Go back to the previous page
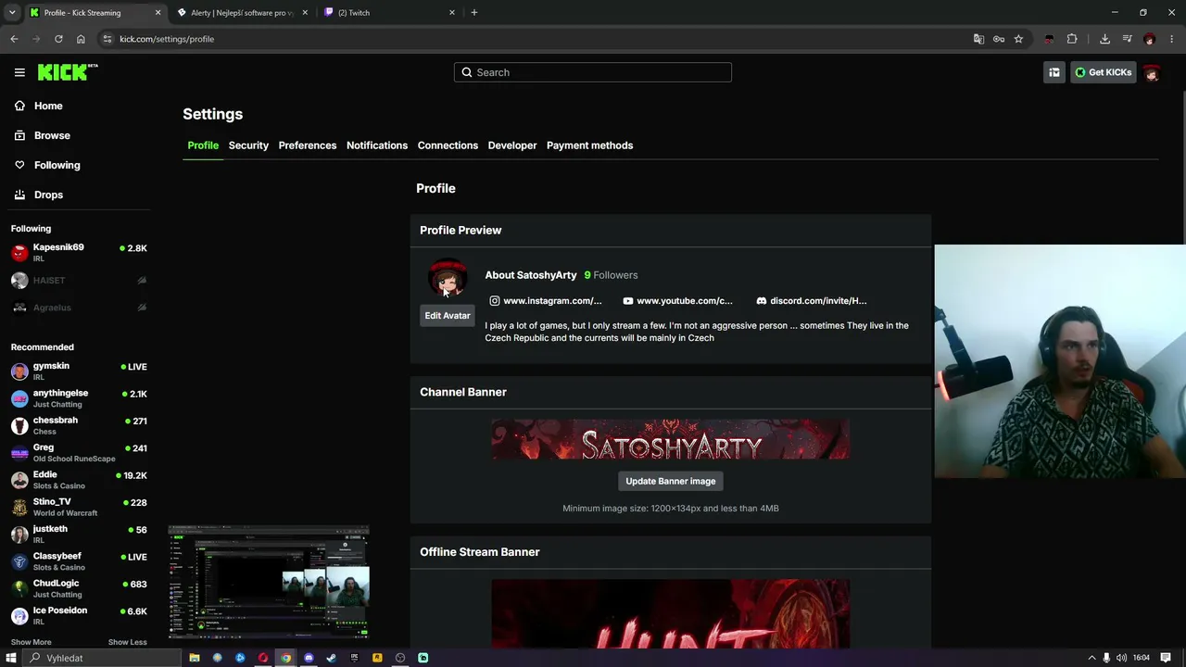1186x667 pixels. click(x=14, y=39)
